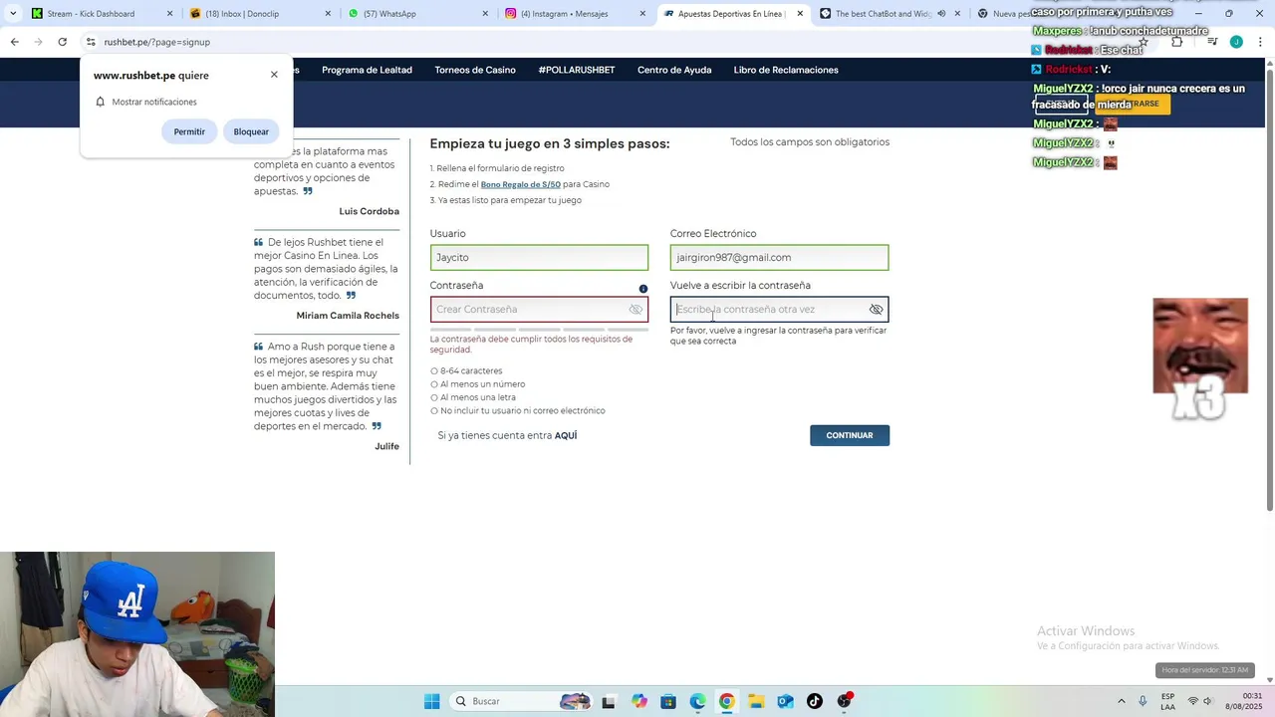Open the #POLLARUSHBET menu item

pos(577,70)
